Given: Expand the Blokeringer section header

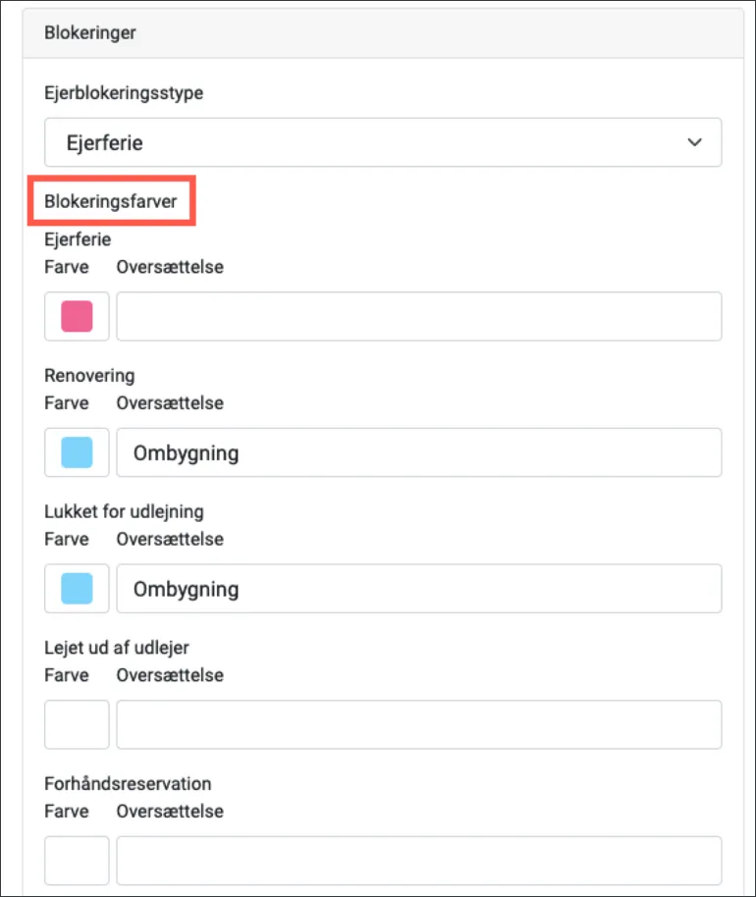Looking at the screenshot, I should pos(90,32).
